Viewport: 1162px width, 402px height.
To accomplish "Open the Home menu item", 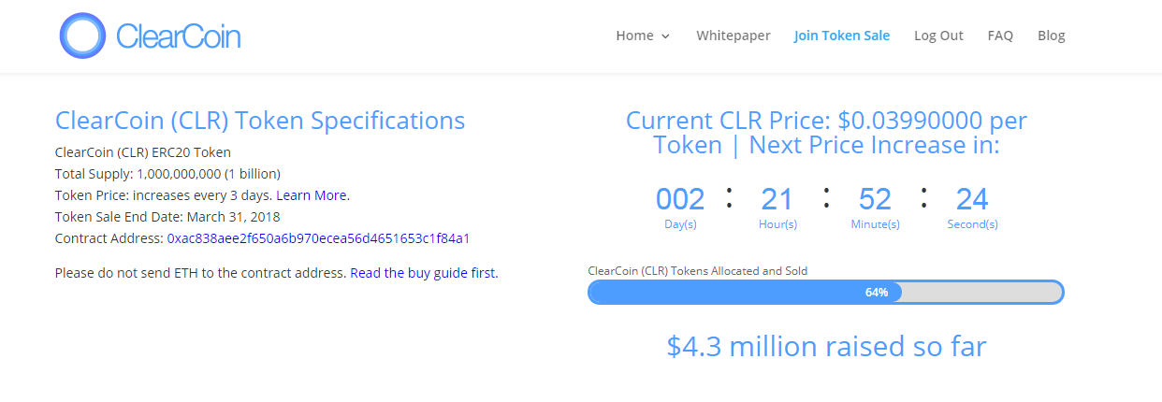I will [x=634, y=36].
